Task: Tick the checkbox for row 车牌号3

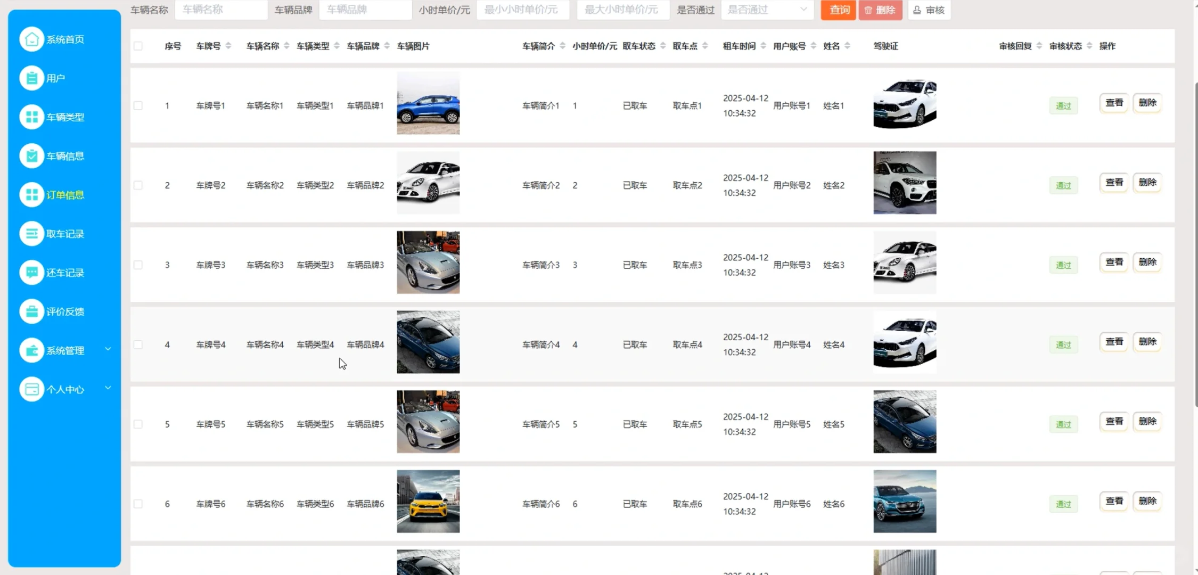Action: [138, 265]
